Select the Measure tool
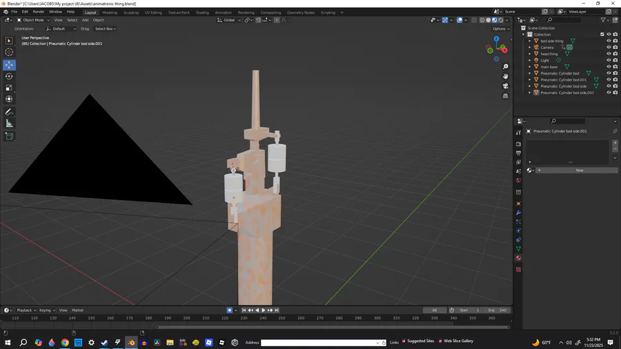 point(9,124)
